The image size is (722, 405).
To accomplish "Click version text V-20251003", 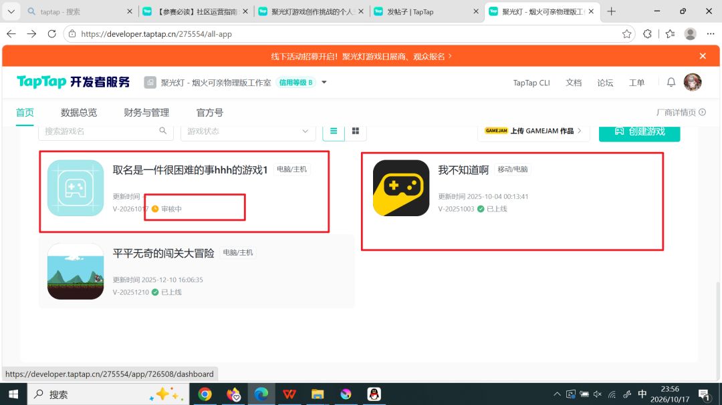I will tap(456, 209).
